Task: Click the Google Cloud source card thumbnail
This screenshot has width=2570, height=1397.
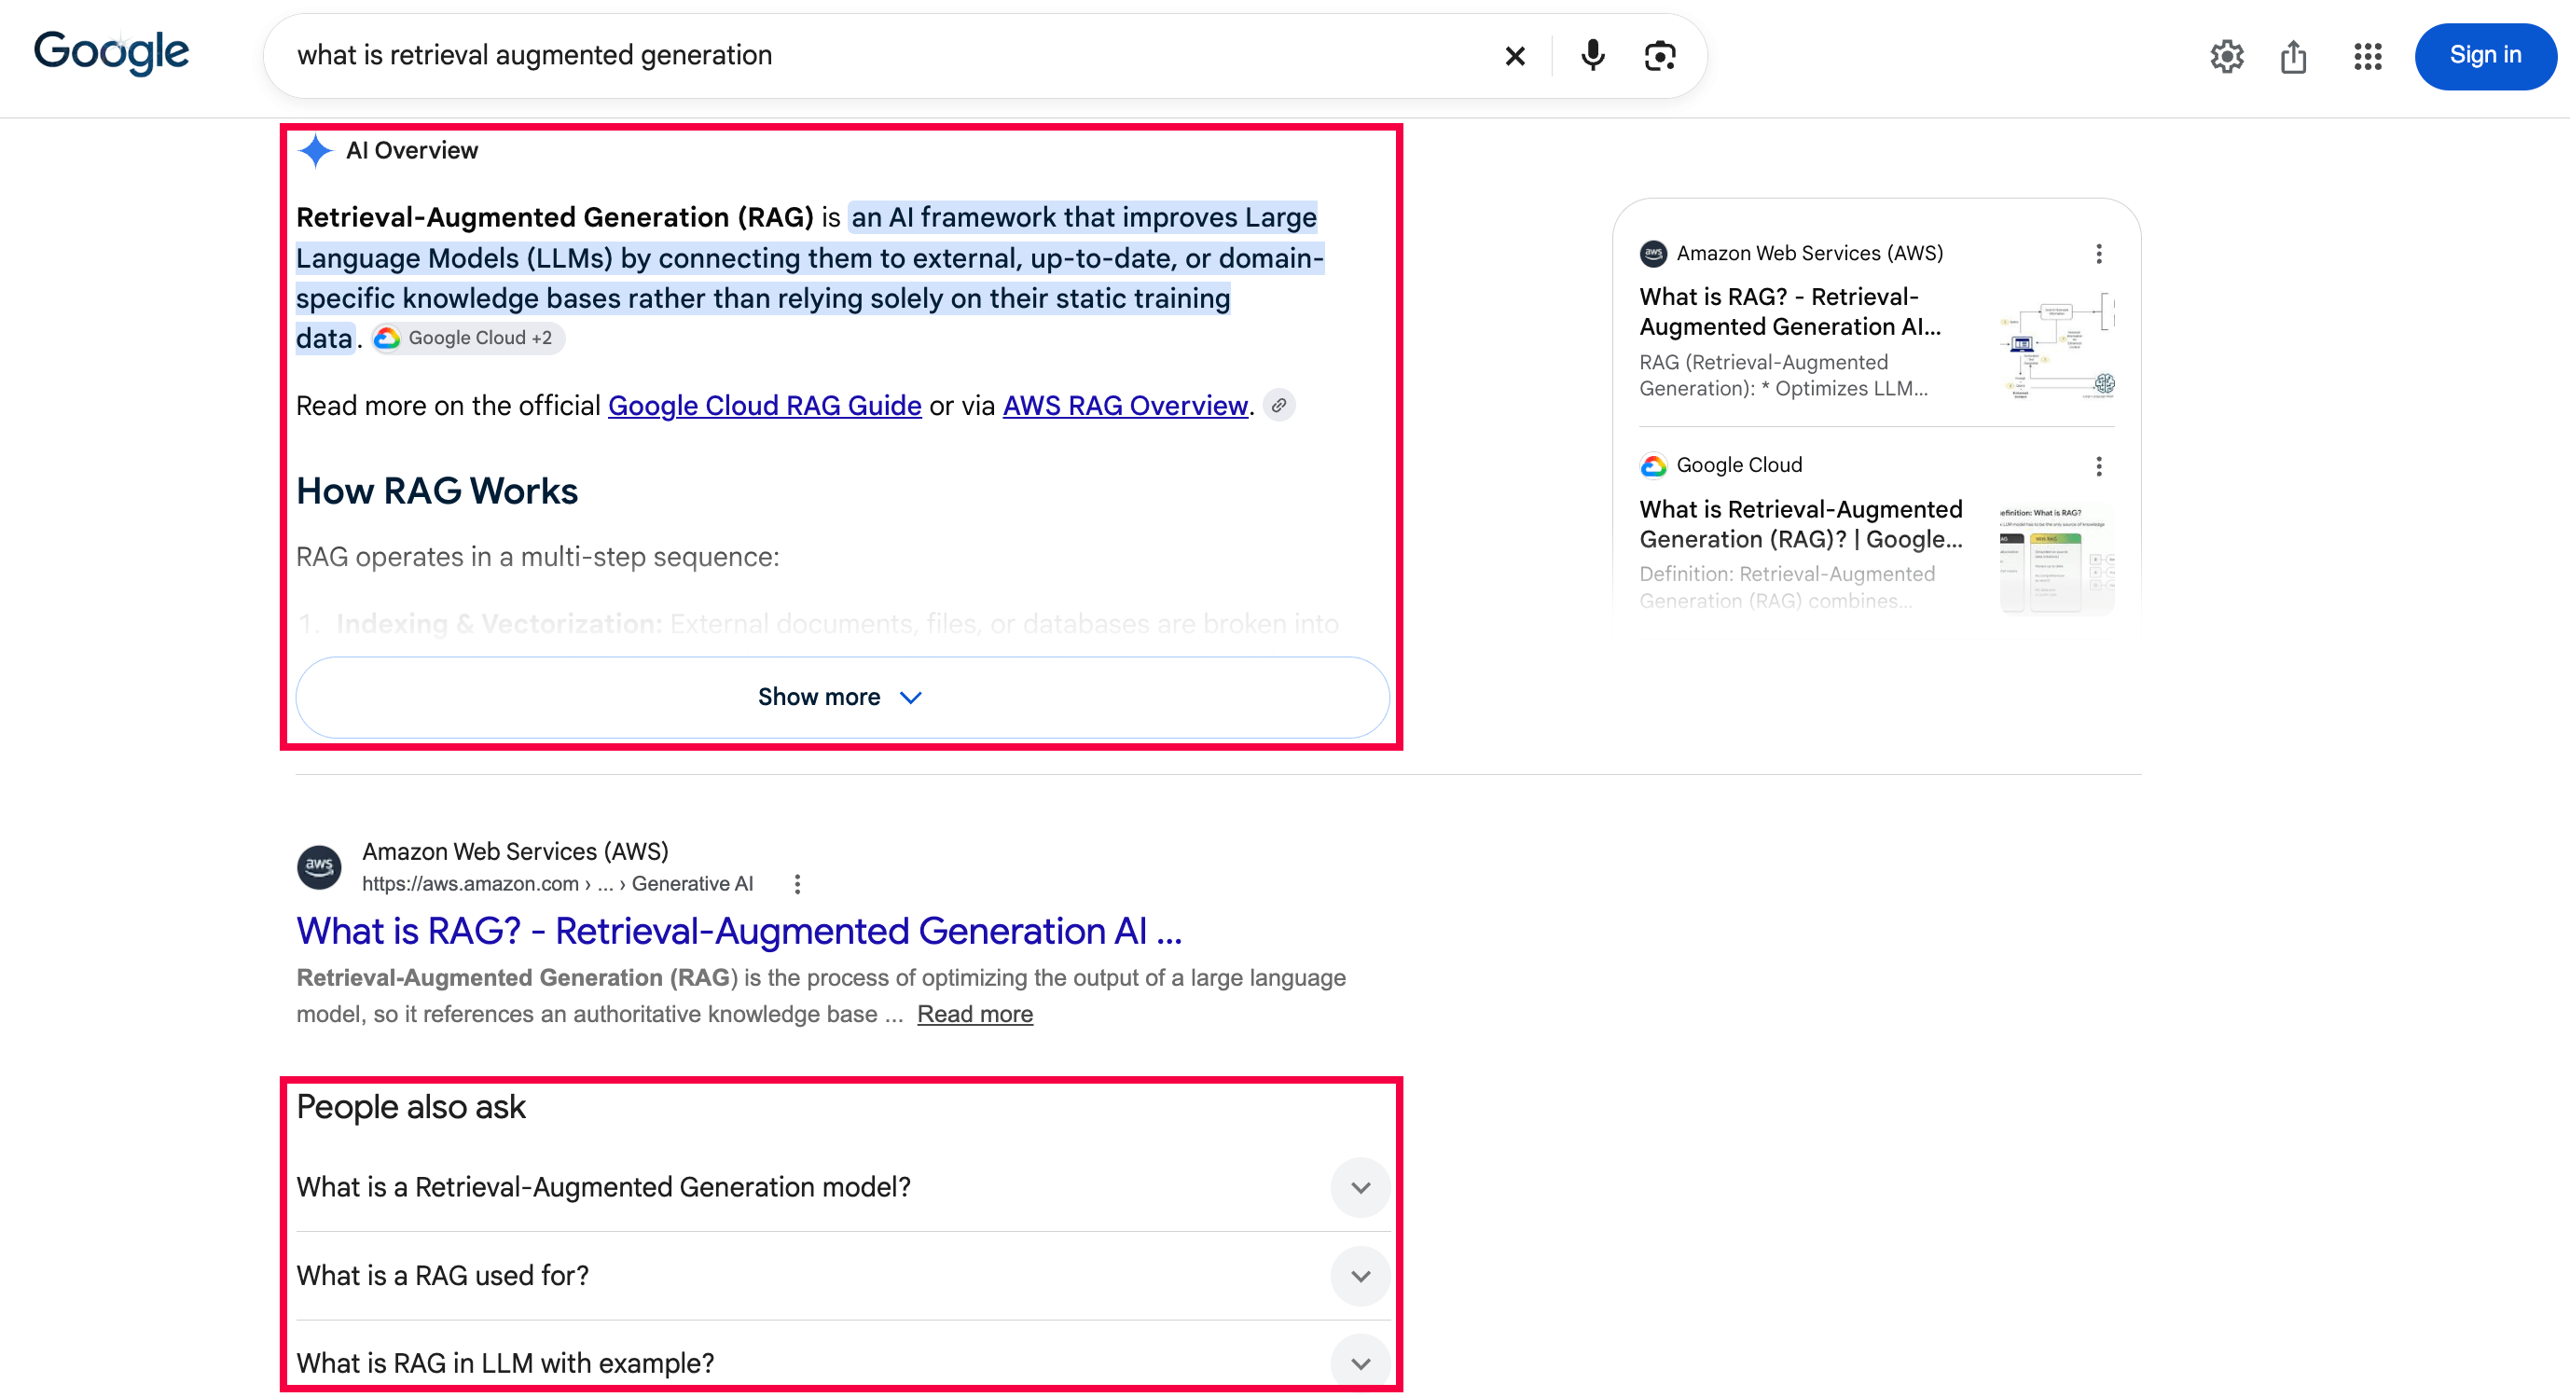Action: coord(2057,559)
